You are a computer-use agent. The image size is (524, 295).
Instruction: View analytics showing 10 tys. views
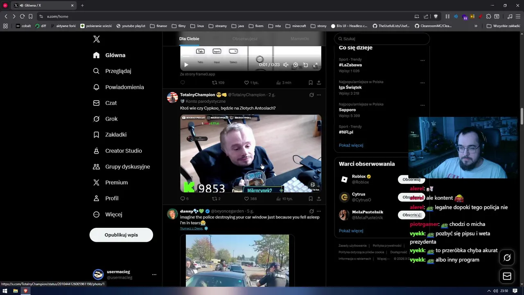285,199
